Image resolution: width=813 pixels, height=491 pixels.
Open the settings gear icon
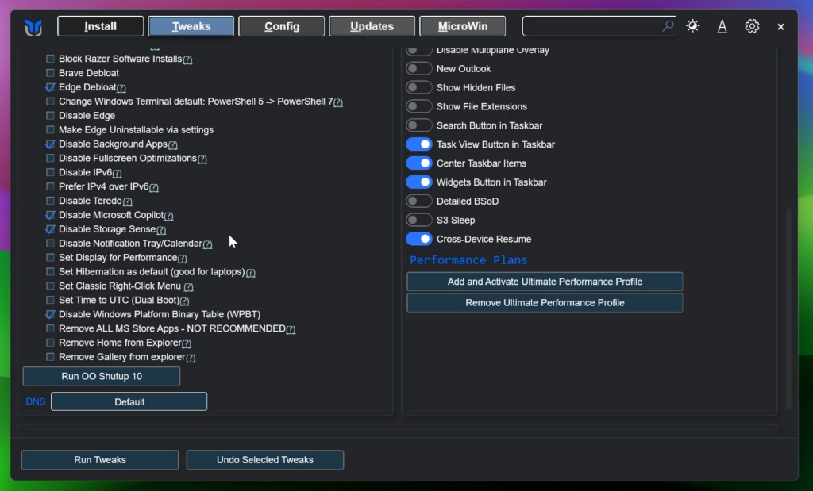click(752, 26)
